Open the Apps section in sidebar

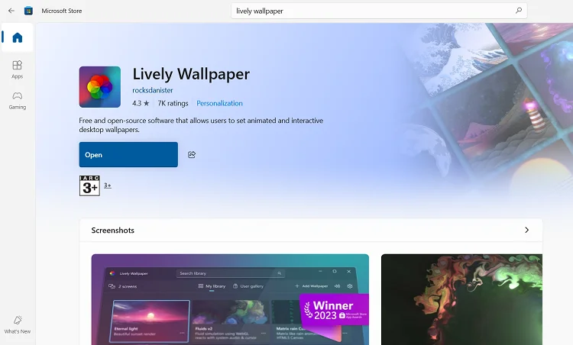(17, 69)
